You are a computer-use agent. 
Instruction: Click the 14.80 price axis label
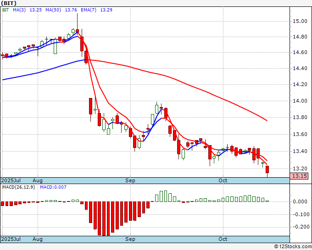pyautogui.click(x=300, y=37)
